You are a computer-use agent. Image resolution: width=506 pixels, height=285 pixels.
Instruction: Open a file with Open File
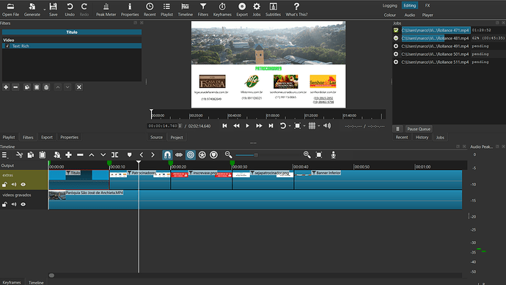(10, 10)
